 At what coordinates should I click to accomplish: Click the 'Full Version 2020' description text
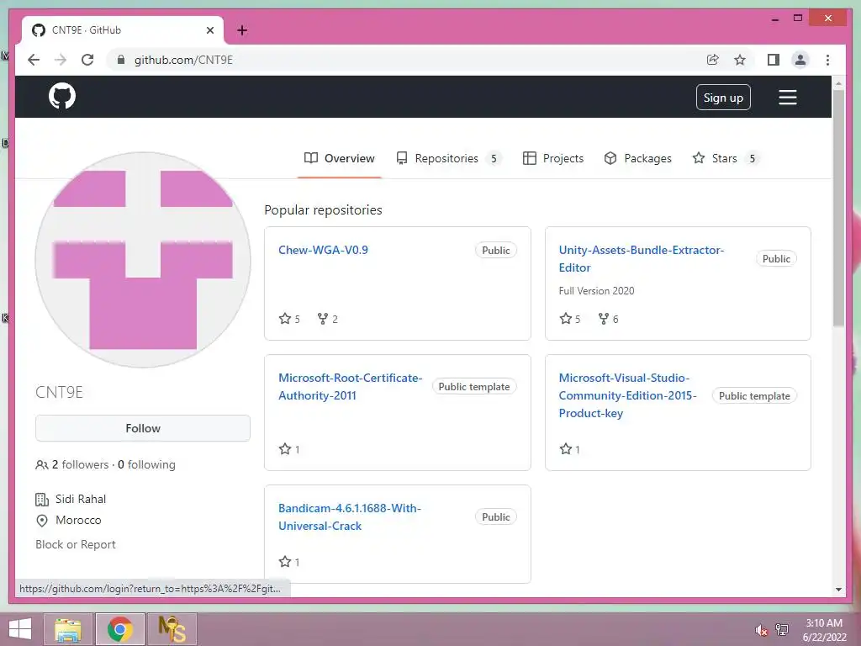pyautogui.click(x=596, y=290)
